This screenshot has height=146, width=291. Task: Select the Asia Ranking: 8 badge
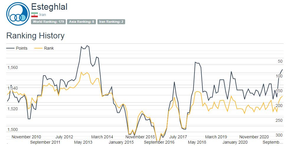coord(81,22)
